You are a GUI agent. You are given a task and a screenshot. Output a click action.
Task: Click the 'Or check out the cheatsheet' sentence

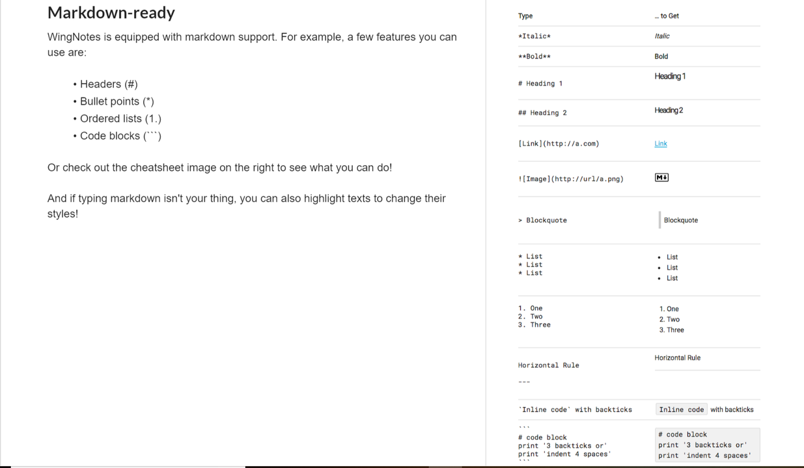tap(219, 168)
